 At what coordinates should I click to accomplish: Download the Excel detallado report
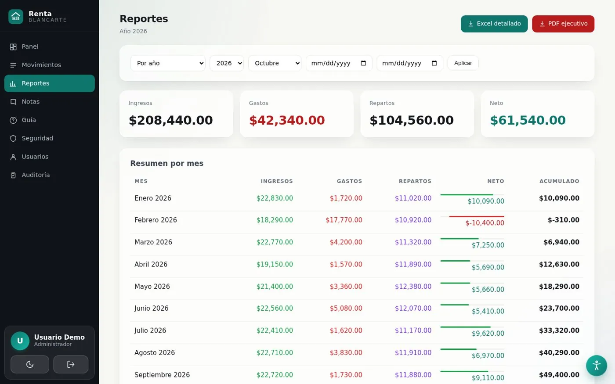click(494, 24)
